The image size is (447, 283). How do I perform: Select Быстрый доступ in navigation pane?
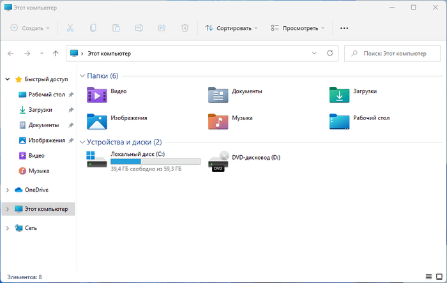pyautogui.click(x=42, y=79)
